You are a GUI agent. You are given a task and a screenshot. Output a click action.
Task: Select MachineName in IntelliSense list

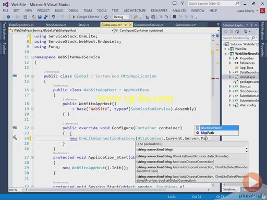tap(217, 128)
